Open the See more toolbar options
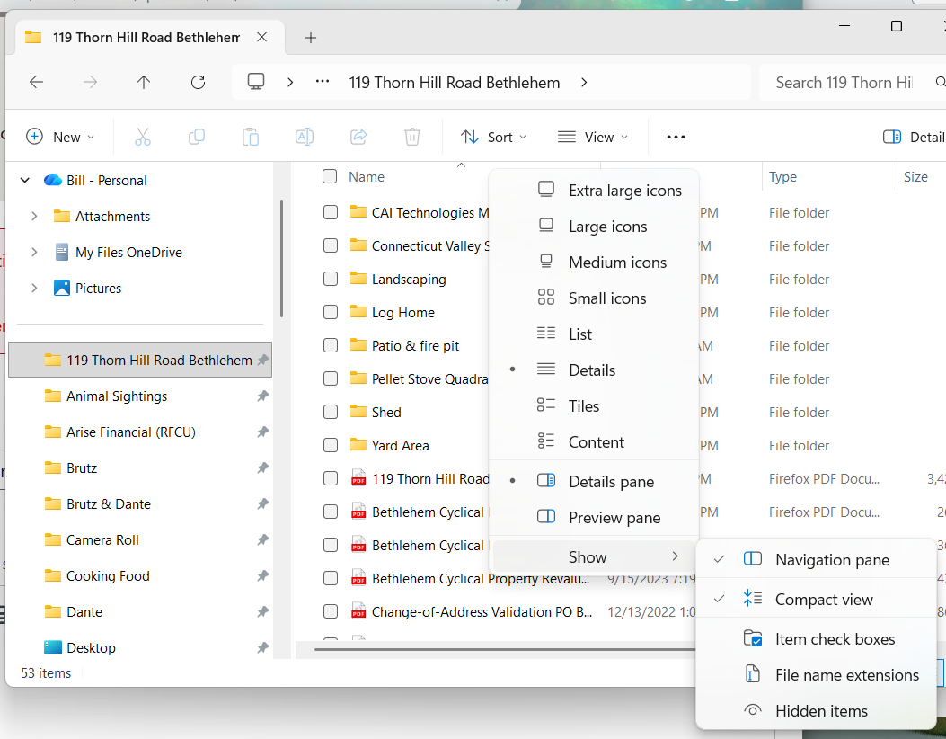This screenshot has width=946, height=739. click(676, 137)
